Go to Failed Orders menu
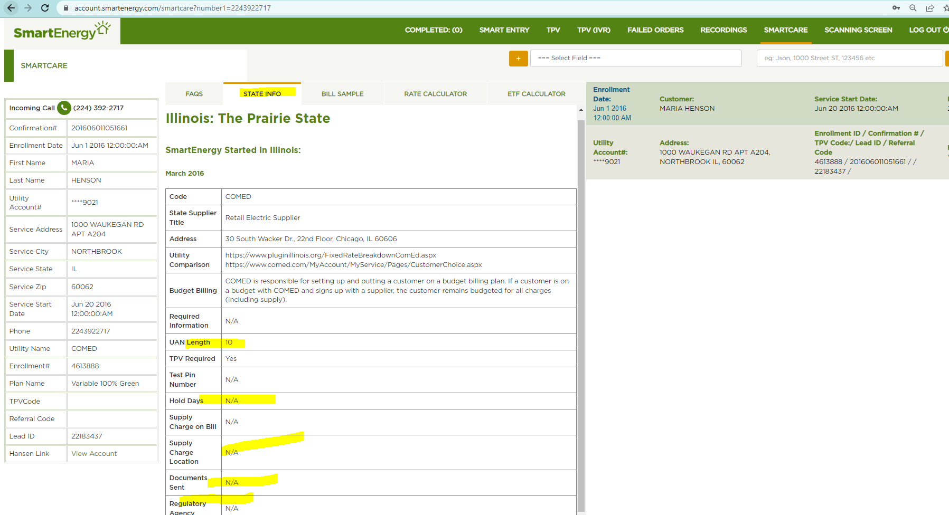This screenshot has height=515, width=949. point(655,30)
